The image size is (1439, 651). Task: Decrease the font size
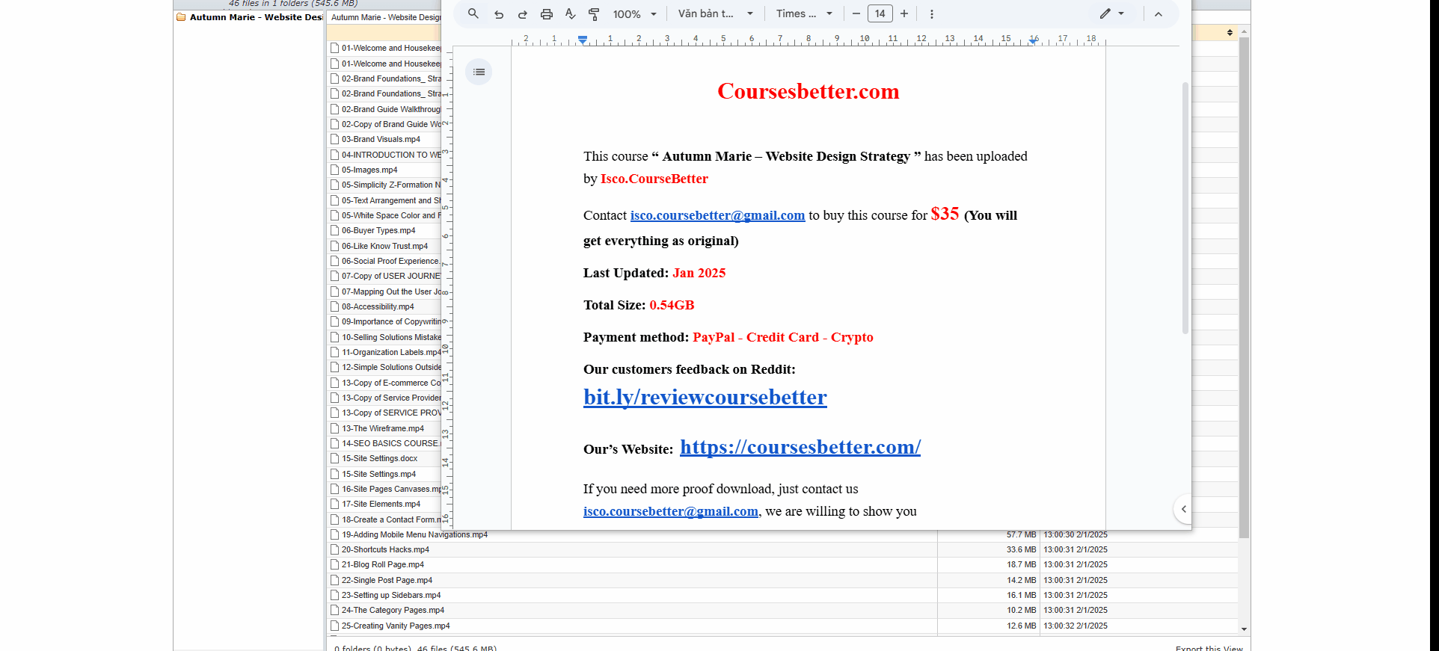856,13
